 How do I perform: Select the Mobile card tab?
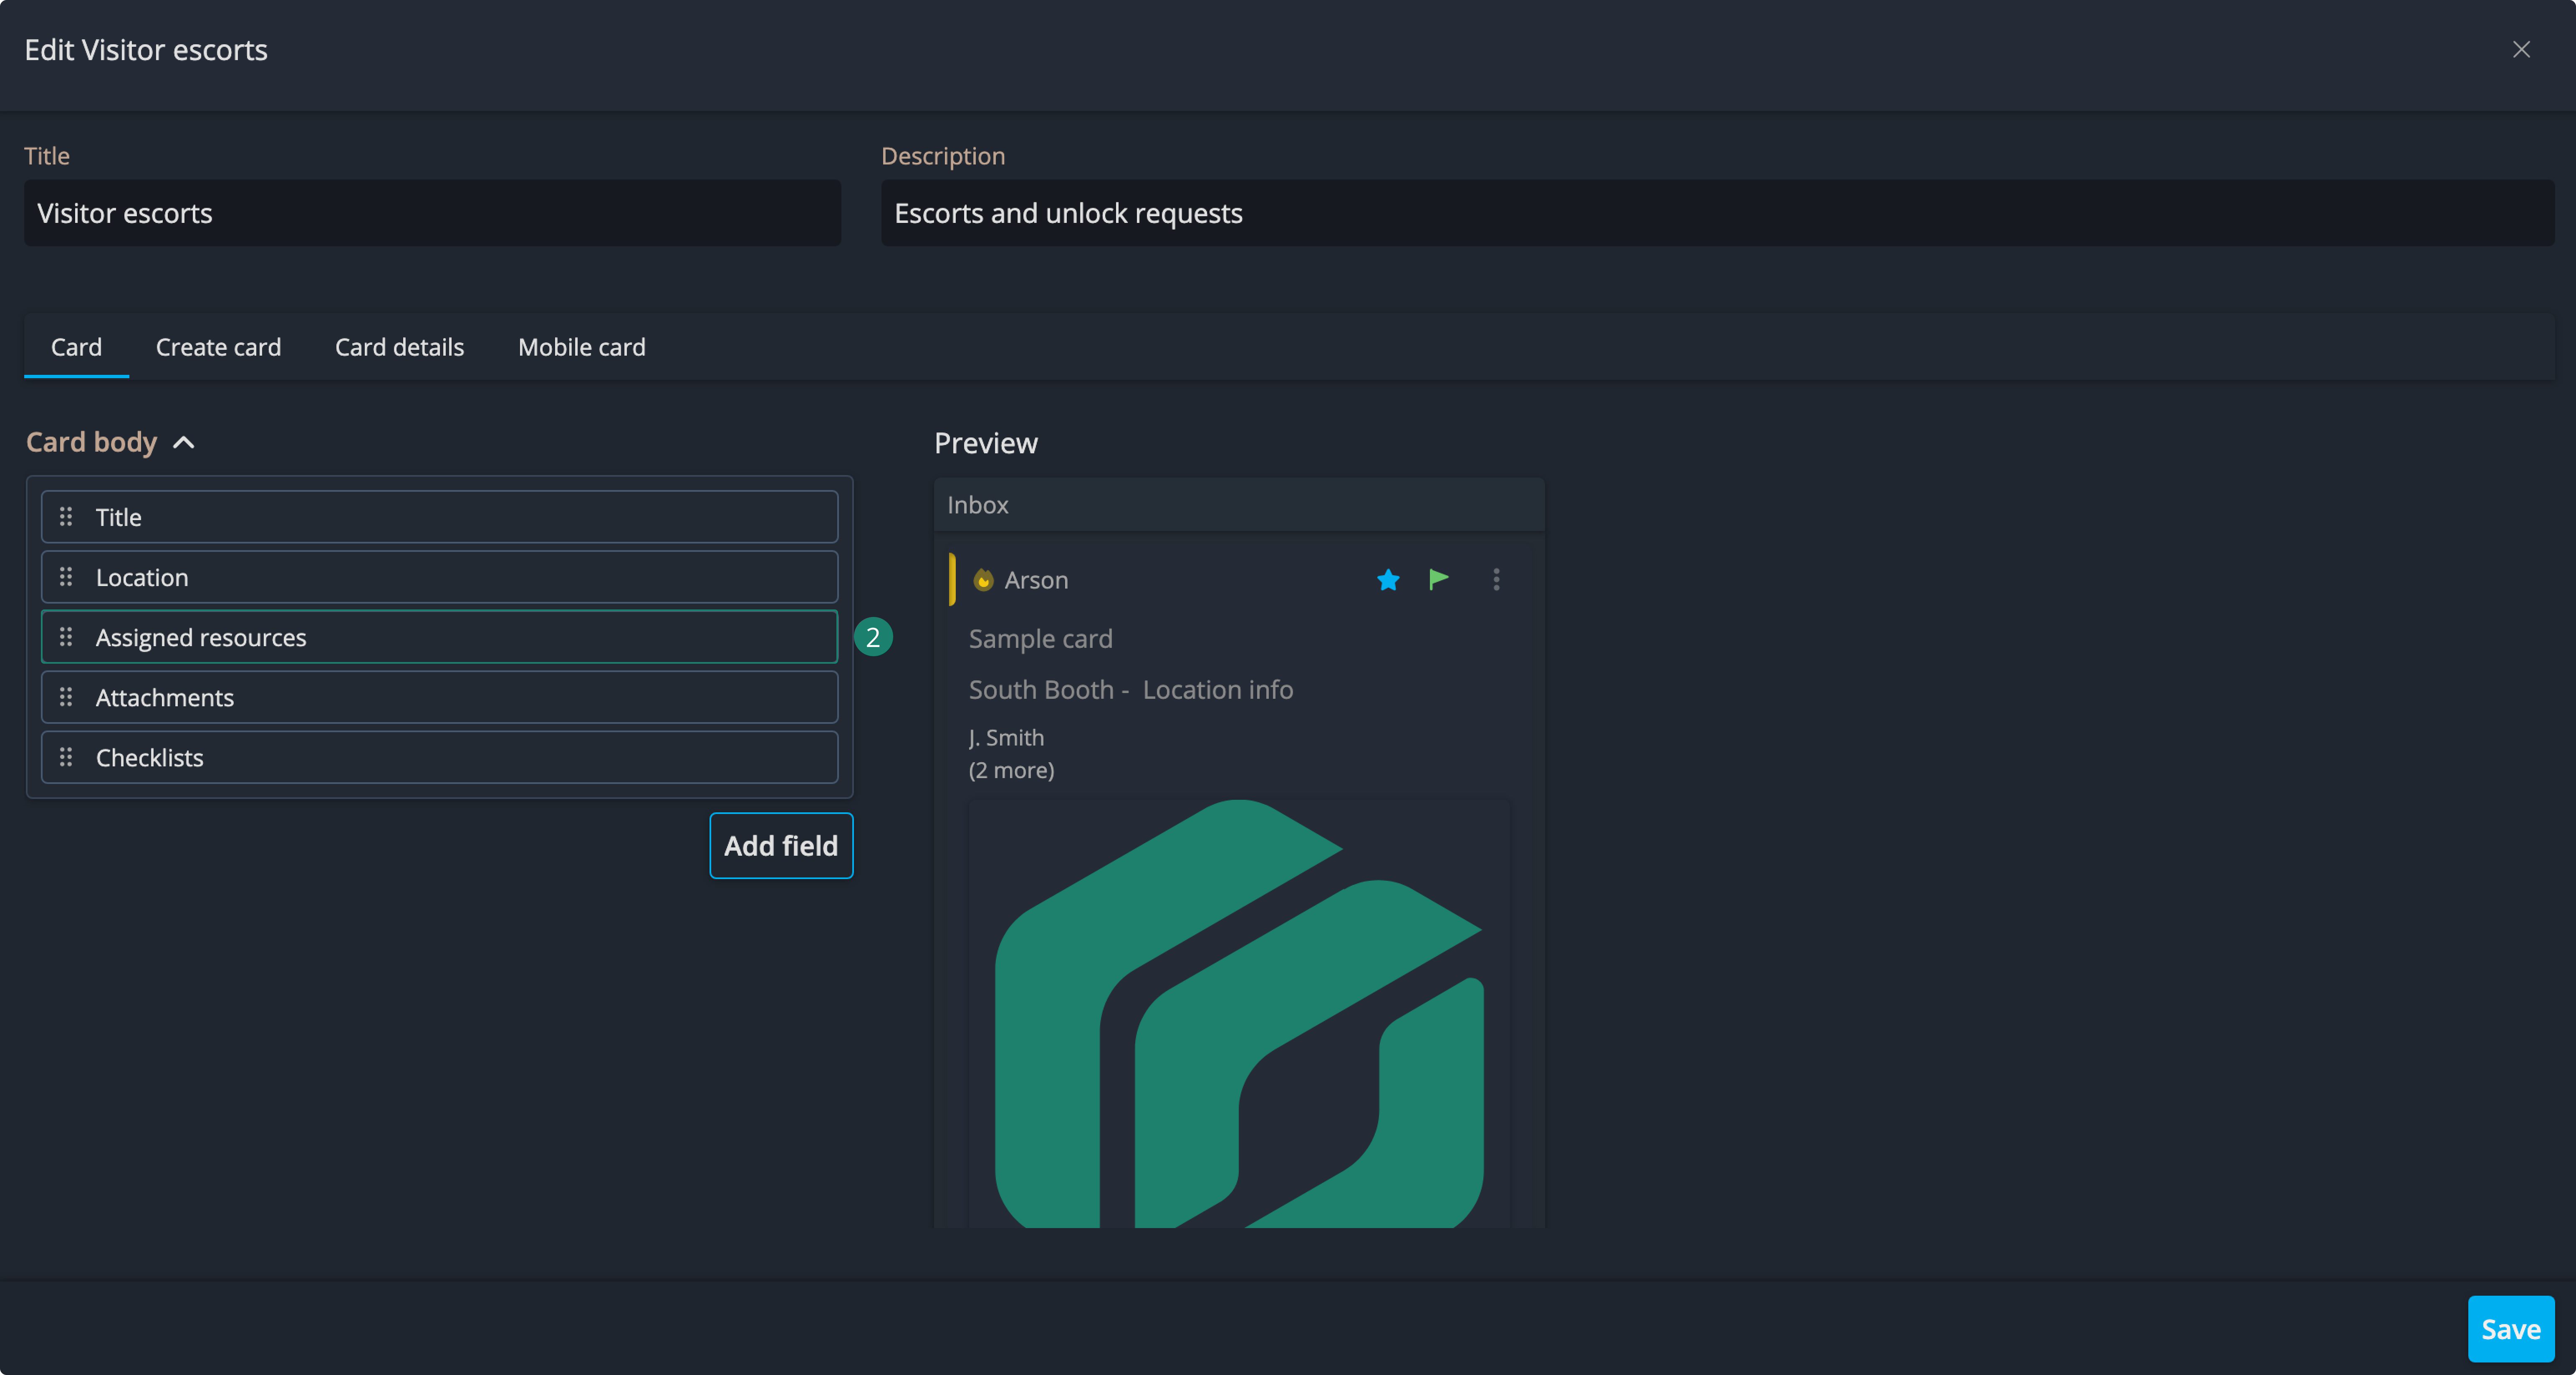point(581,347)
